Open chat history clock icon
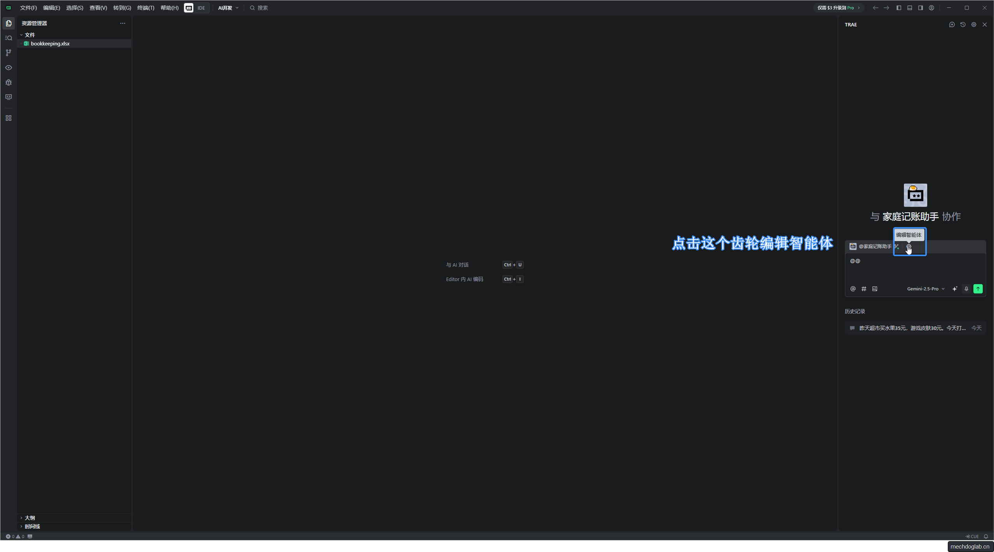Image resolution: width=994 pixels, height=552 pixels. 963,24
